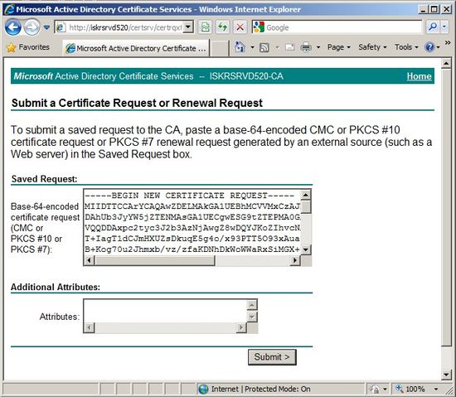This screenshot has width=456, height=397.
Task: Click the page scrollbar up arrow
Action: 446,63
